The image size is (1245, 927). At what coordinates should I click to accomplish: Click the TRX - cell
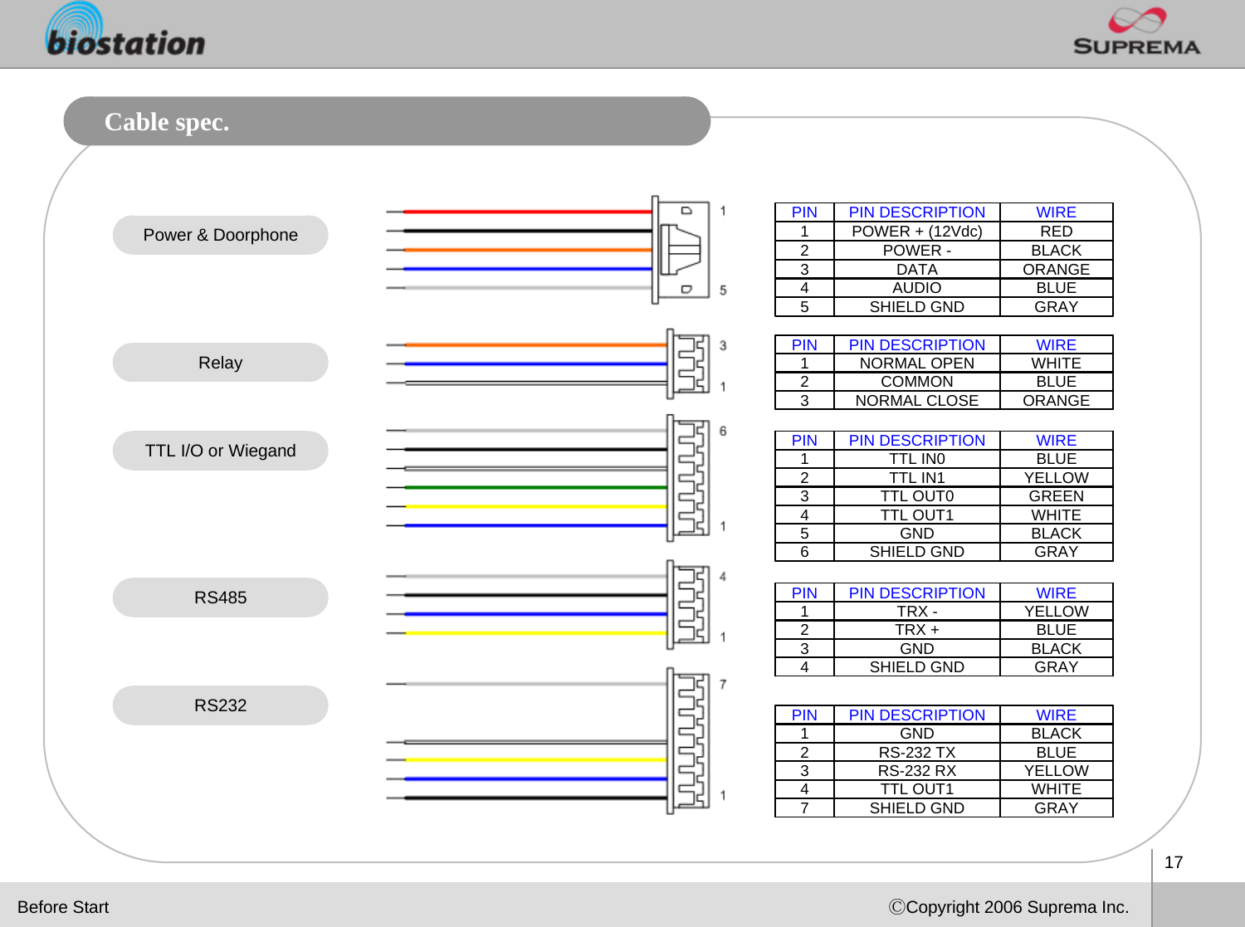point(917,612)
